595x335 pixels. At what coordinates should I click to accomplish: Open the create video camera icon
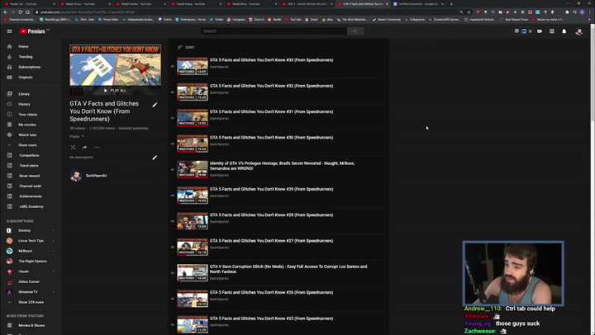click(x=540, y=31)
